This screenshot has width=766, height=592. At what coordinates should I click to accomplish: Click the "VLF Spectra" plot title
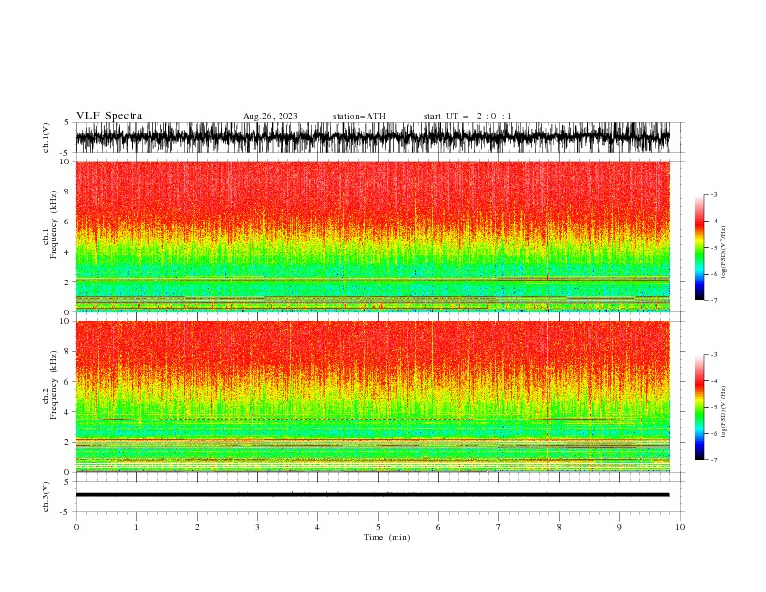click(x=109, y=116)
